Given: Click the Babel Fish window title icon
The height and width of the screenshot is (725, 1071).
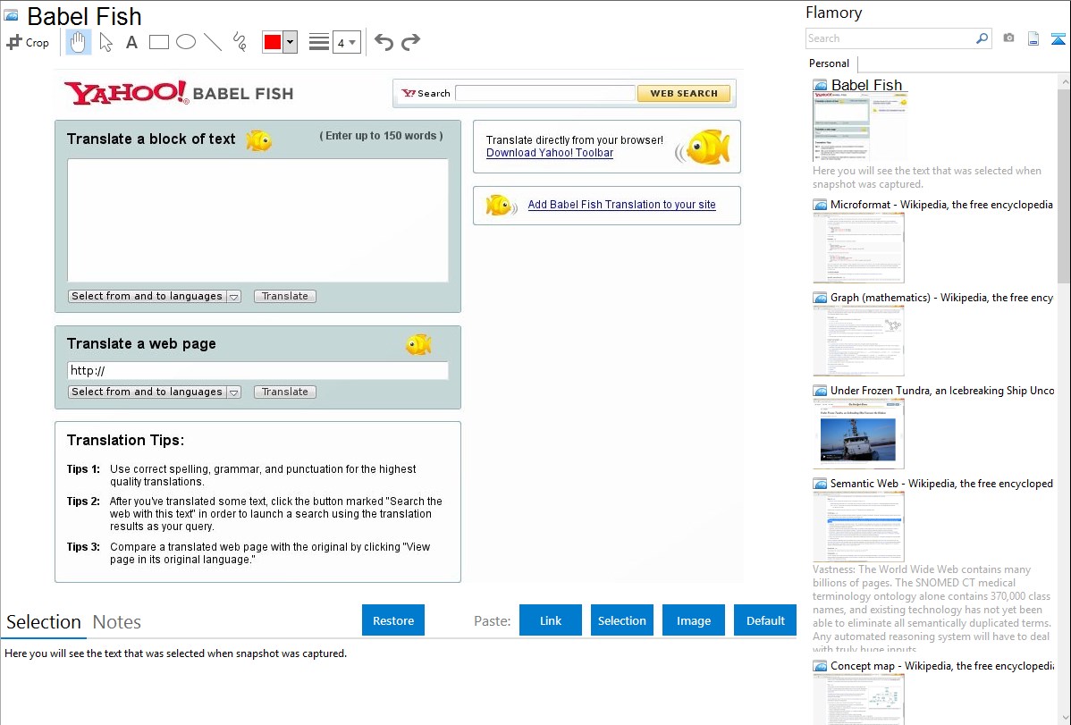Looking at the screenshot, I should pyautogui.click(x=11, y=15).
